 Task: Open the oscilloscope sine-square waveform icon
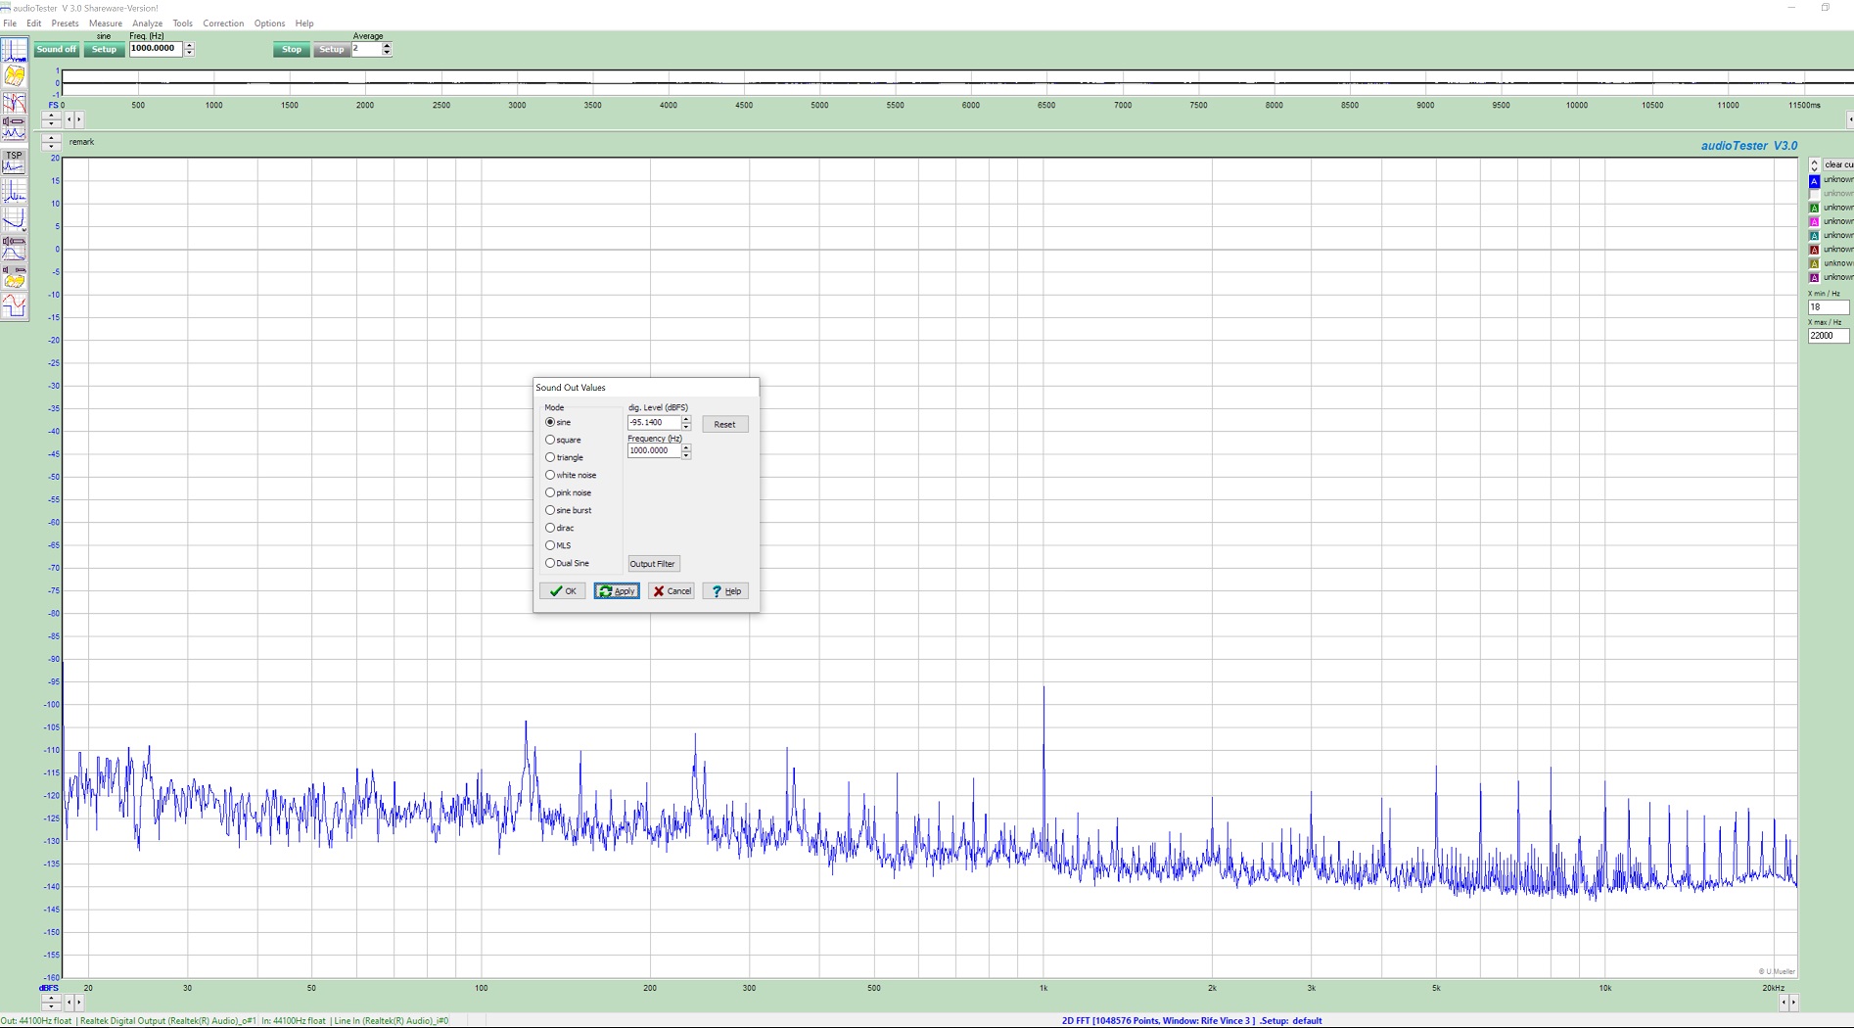coord(14,305)
